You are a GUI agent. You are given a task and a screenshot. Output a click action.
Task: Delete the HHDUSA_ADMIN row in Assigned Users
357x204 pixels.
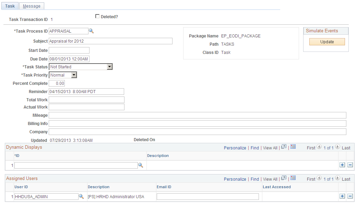(x=350, y=196)
